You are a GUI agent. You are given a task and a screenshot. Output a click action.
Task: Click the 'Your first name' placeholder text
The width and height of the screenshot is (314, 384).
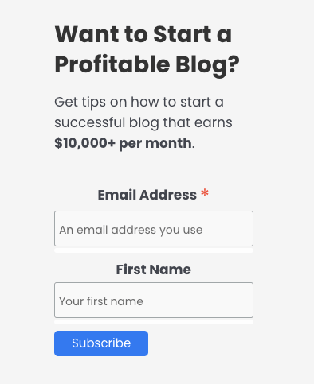[x=101, y=301]
